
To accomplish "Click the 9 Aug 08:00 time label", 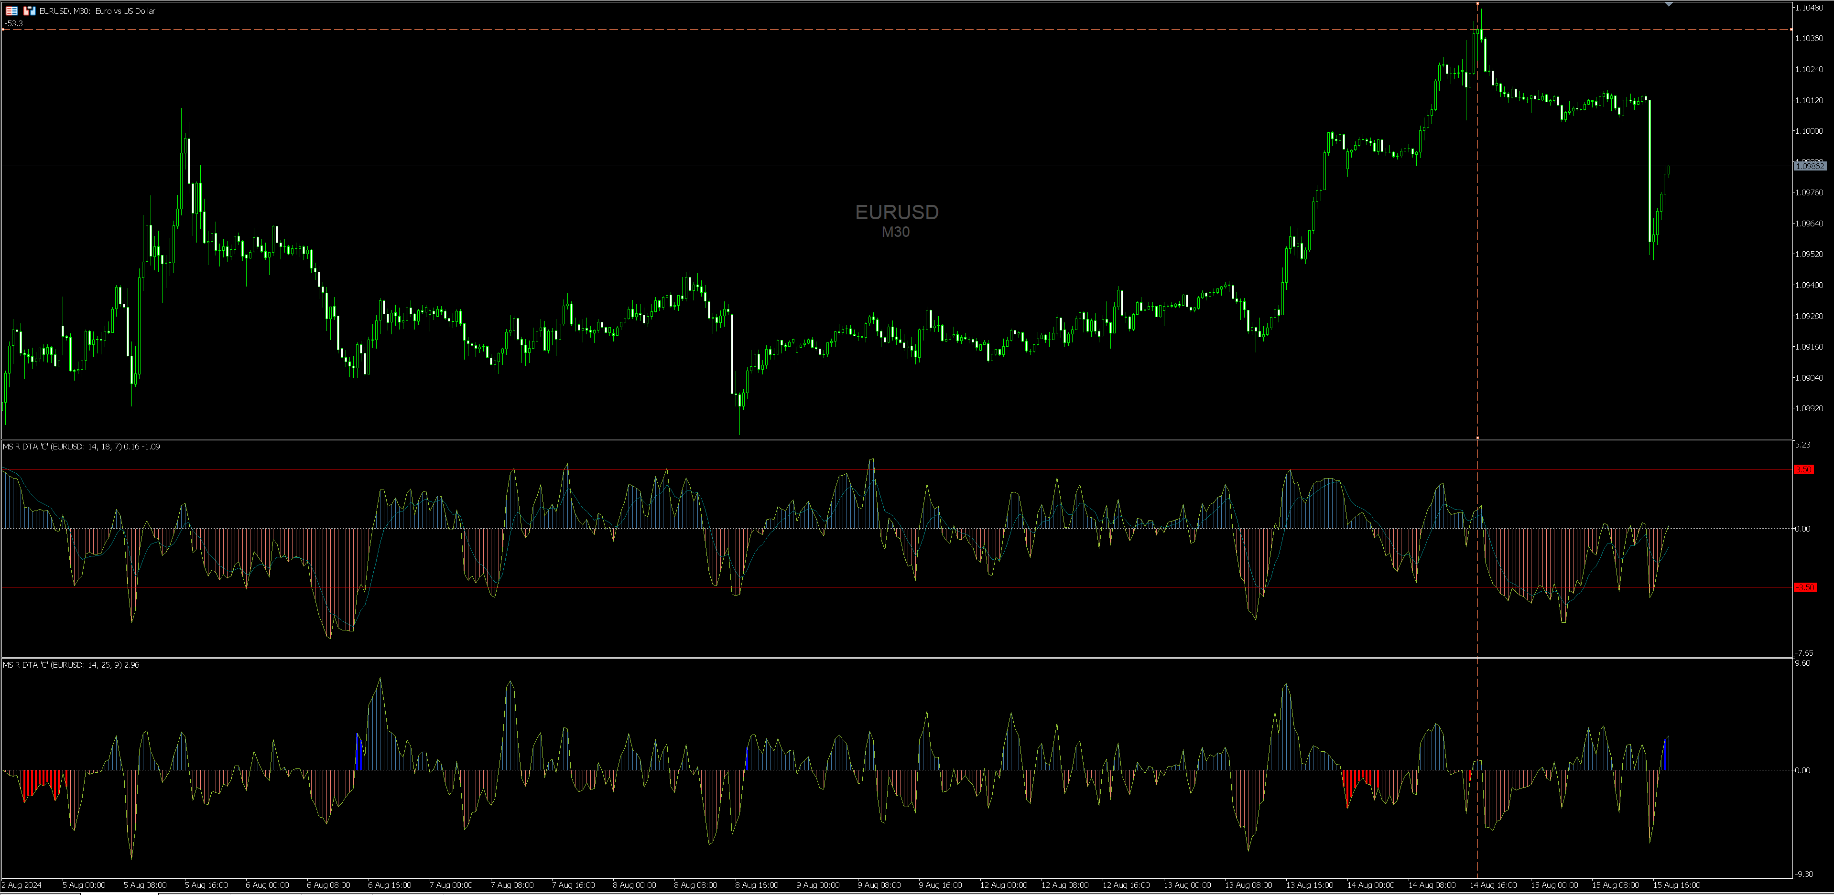I will coord(879,885).
